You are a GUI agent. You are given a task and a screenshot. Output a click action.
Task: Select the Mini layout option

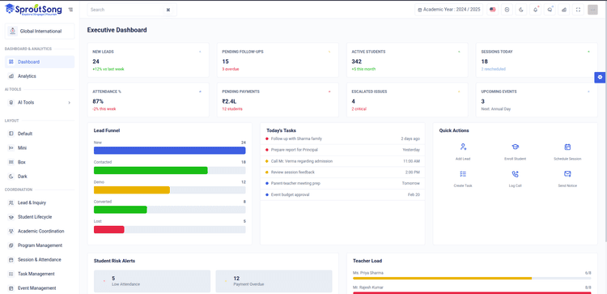40,148
